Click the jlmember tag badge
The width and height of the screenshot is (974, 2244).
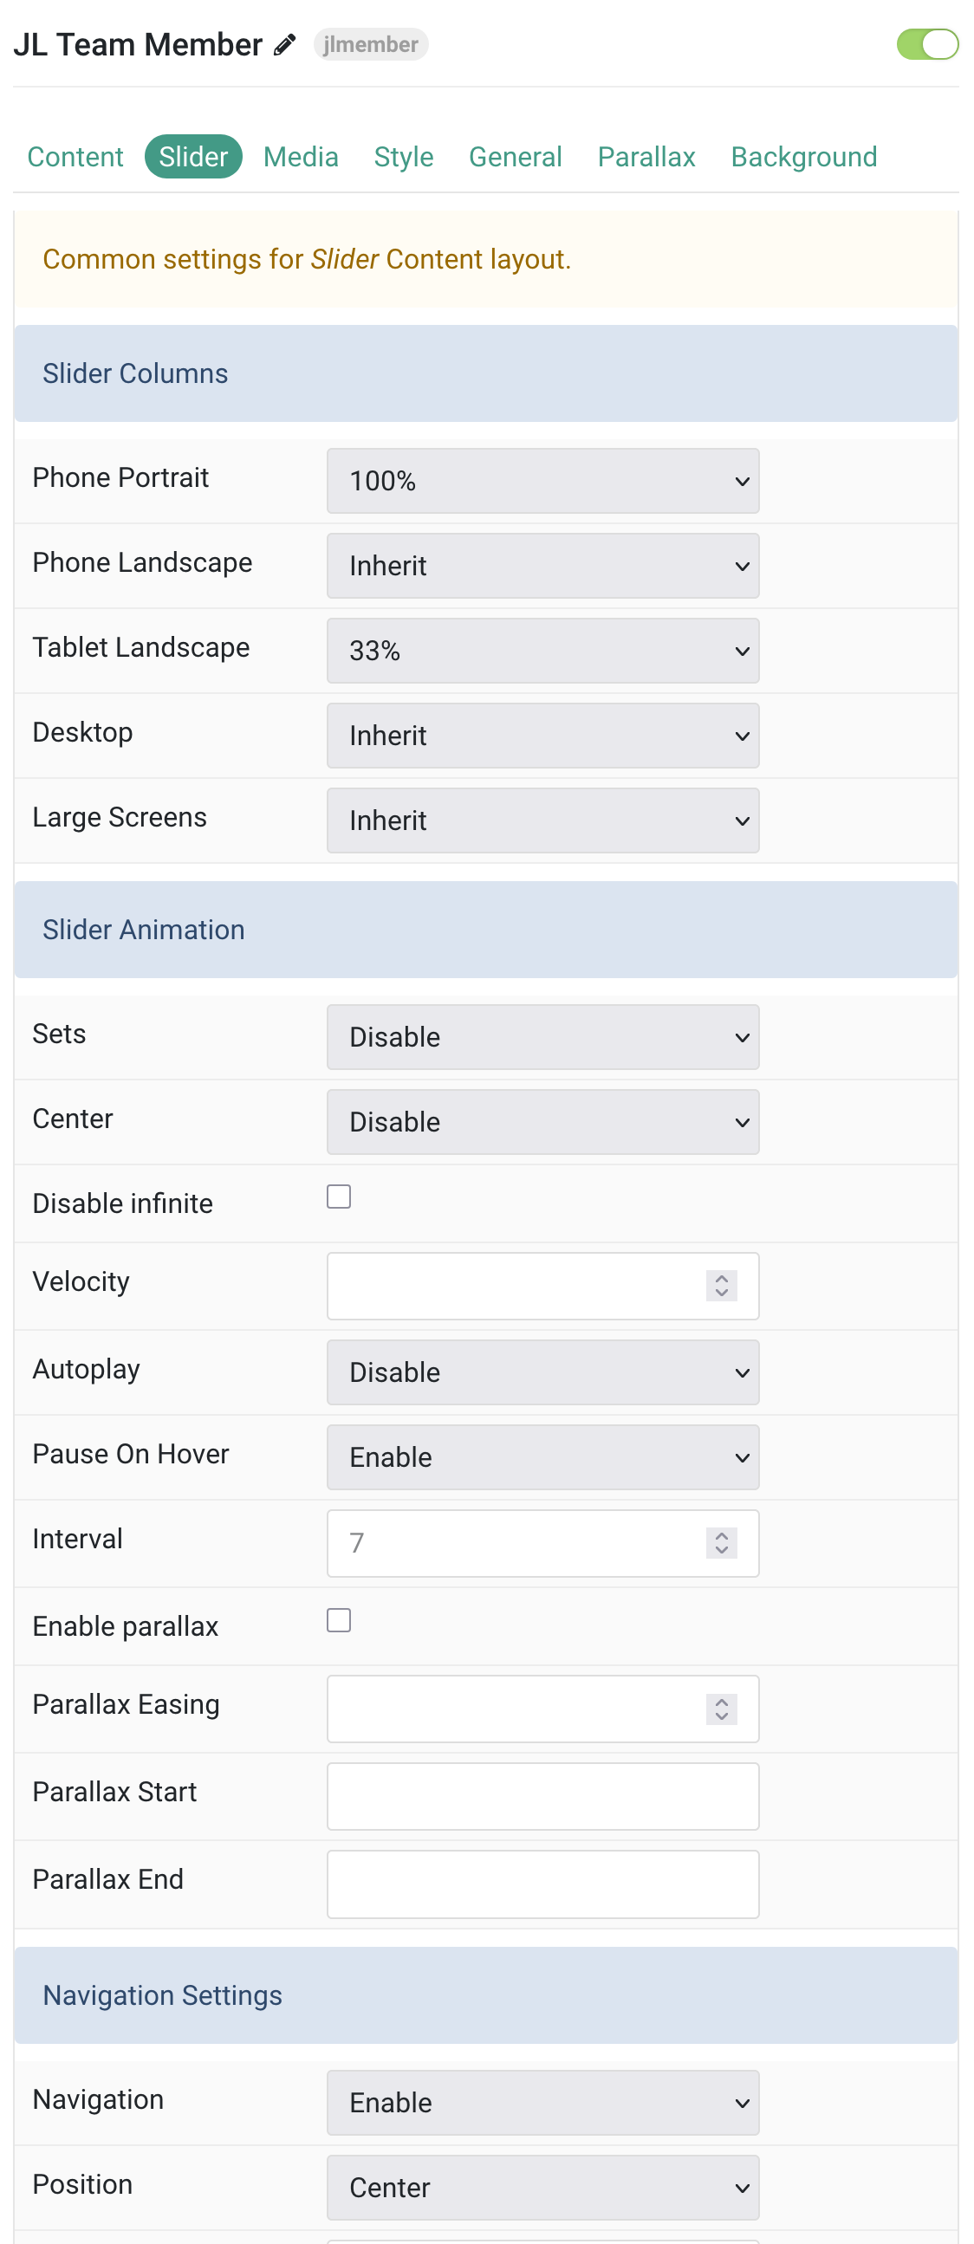click(370, 44)
